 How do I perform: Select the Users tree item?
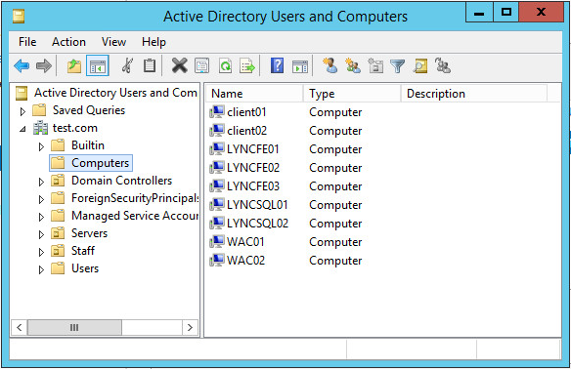(x=85, y=268)
